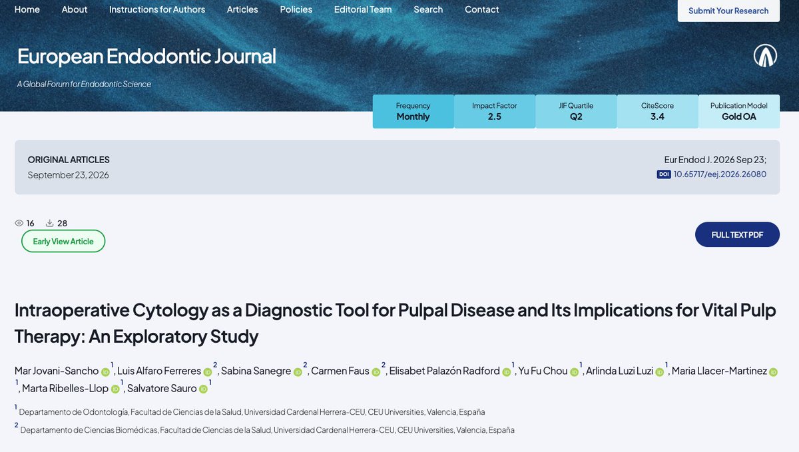
Task: Open ORCID icon next to Arlinda Luzi Luzi
Action: click(x=659, y=372)
